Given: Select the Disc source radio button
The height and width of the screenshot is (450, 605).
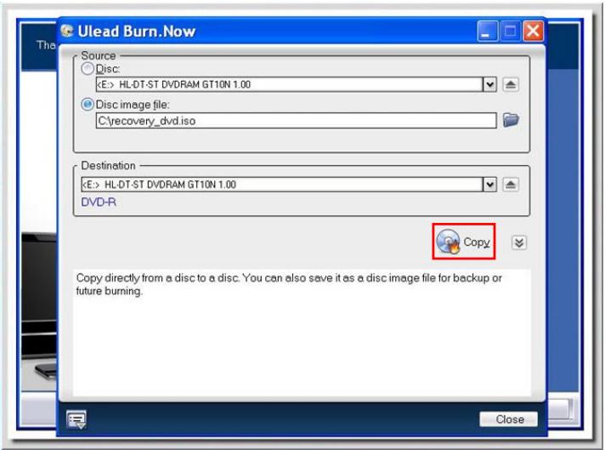Looking at the screenshot, I should click(x=88, y=69).
